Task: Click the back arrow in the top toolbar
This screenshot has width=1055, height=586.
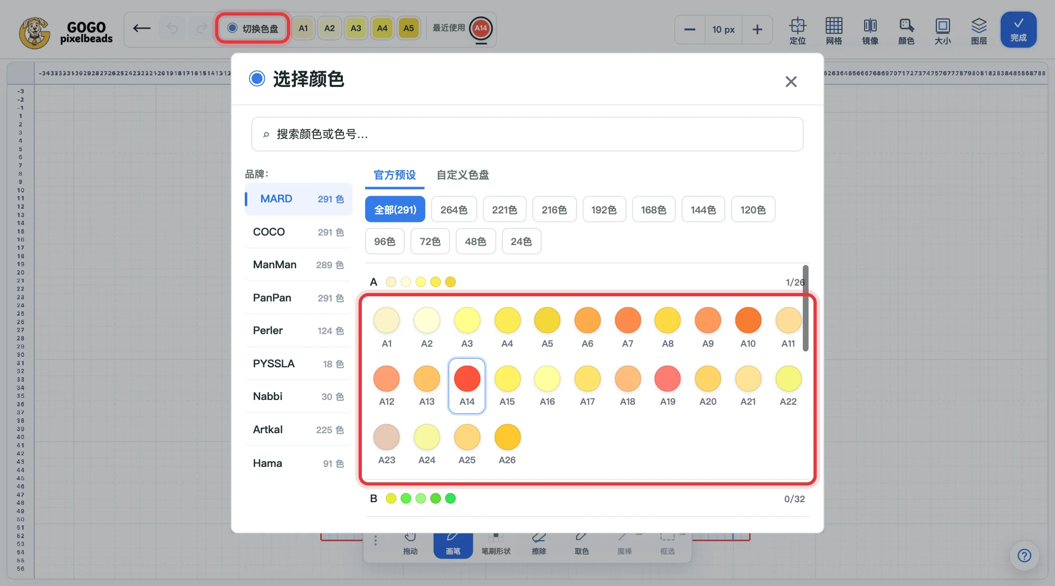Action: [141, 28]
